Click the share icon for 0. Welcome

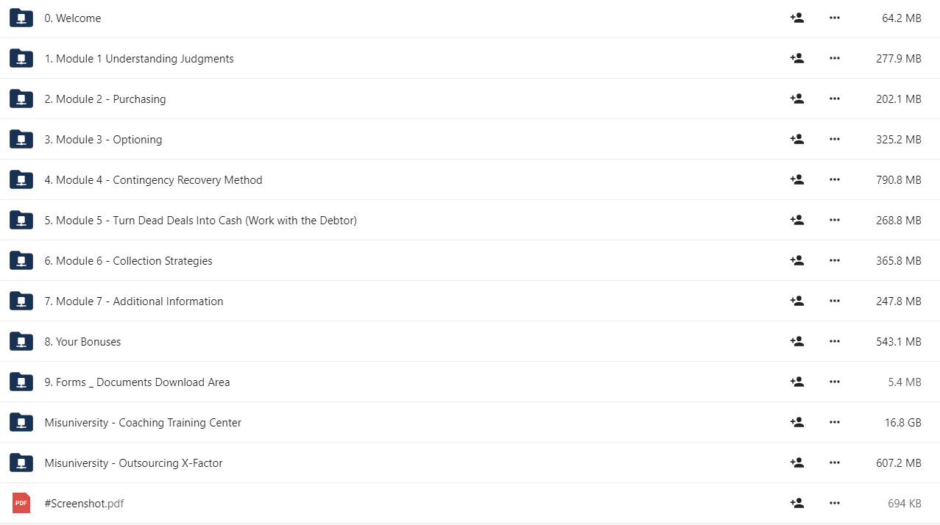[796, 18]
